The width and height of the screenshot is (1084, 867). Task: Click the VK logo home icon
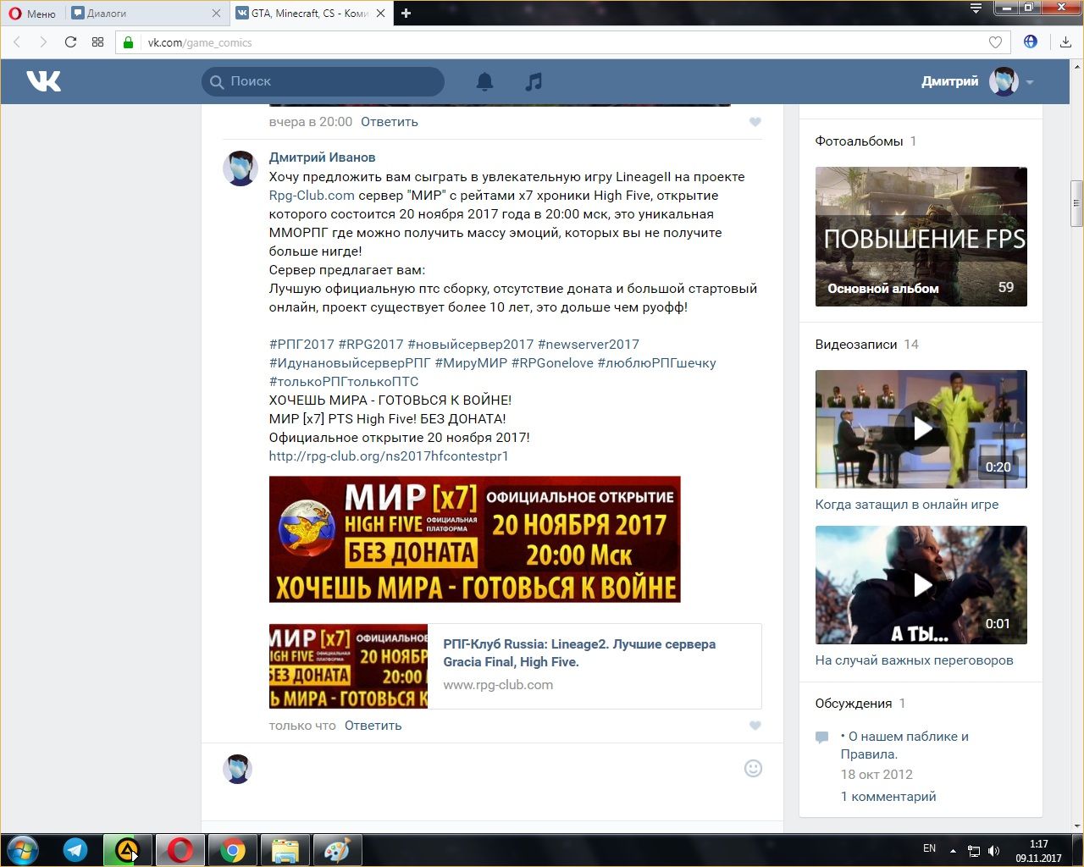tap(43, 81)
